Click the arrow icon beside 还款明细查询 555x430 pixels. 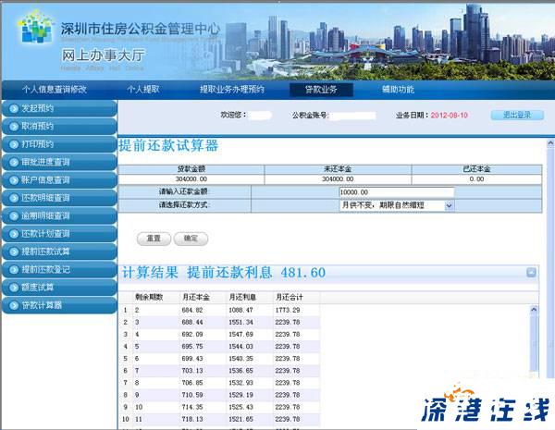click(x=12, y=198)
